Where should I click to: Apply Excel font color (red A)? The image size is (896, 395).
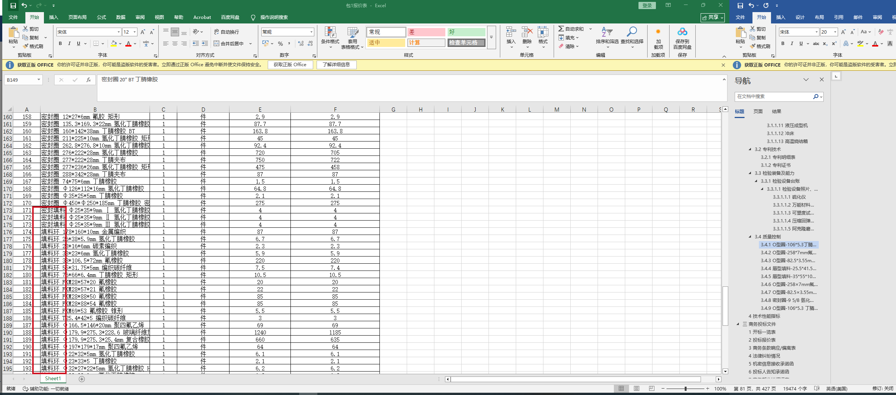pos(128,44)
